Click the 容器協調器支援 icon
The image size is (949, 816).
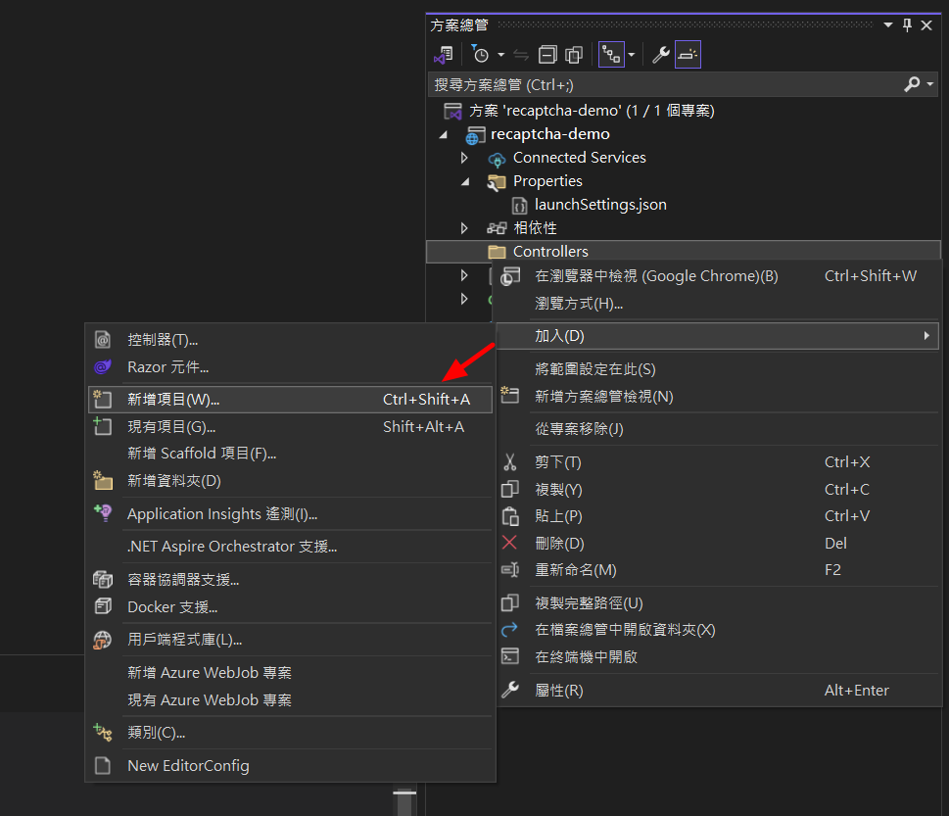tap(103, 580)
